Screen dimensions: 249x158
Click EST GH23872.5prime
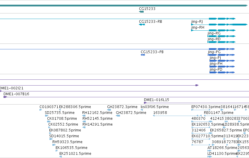coord(131,113)
